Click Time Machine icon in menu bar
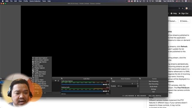 coord(144,1)
